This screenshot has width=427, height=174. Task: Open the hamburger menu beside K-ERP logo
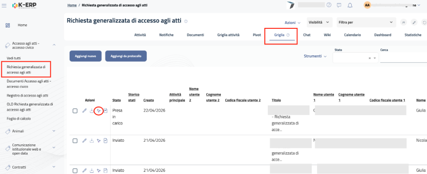click(4, 5)
